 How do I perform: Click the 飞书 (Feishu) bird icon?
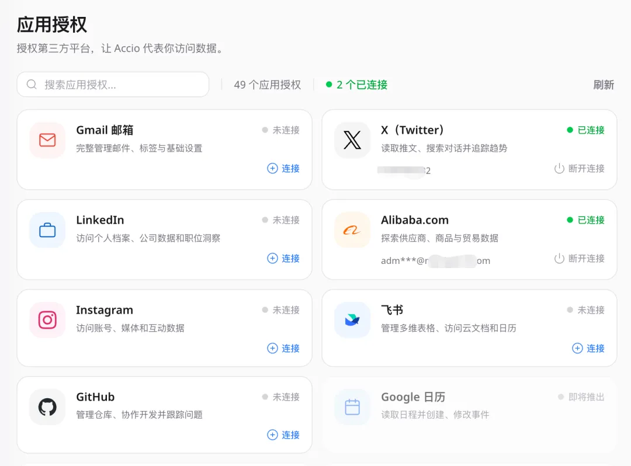point(352,320)
